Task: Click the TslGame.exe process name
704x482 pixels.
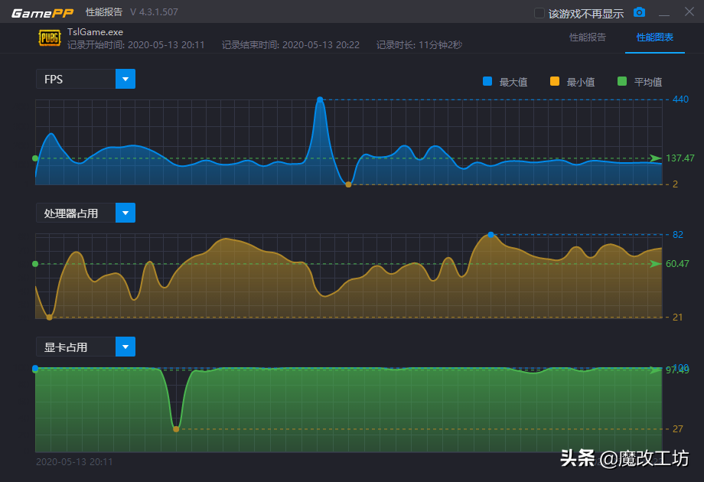Action: (95, 32)
